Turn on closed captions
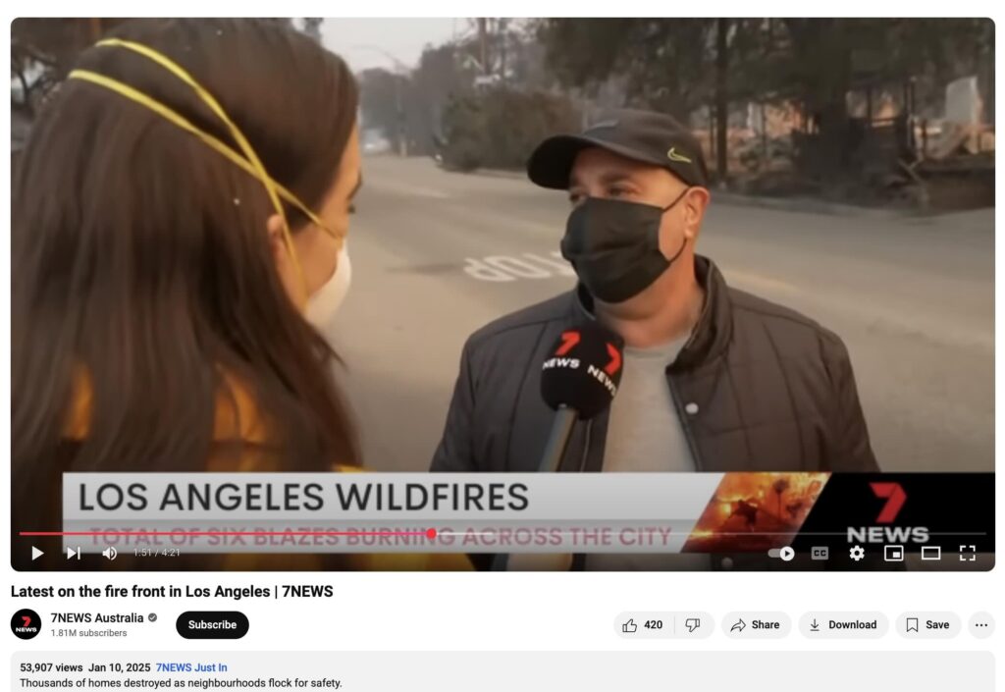 (820, 553)
